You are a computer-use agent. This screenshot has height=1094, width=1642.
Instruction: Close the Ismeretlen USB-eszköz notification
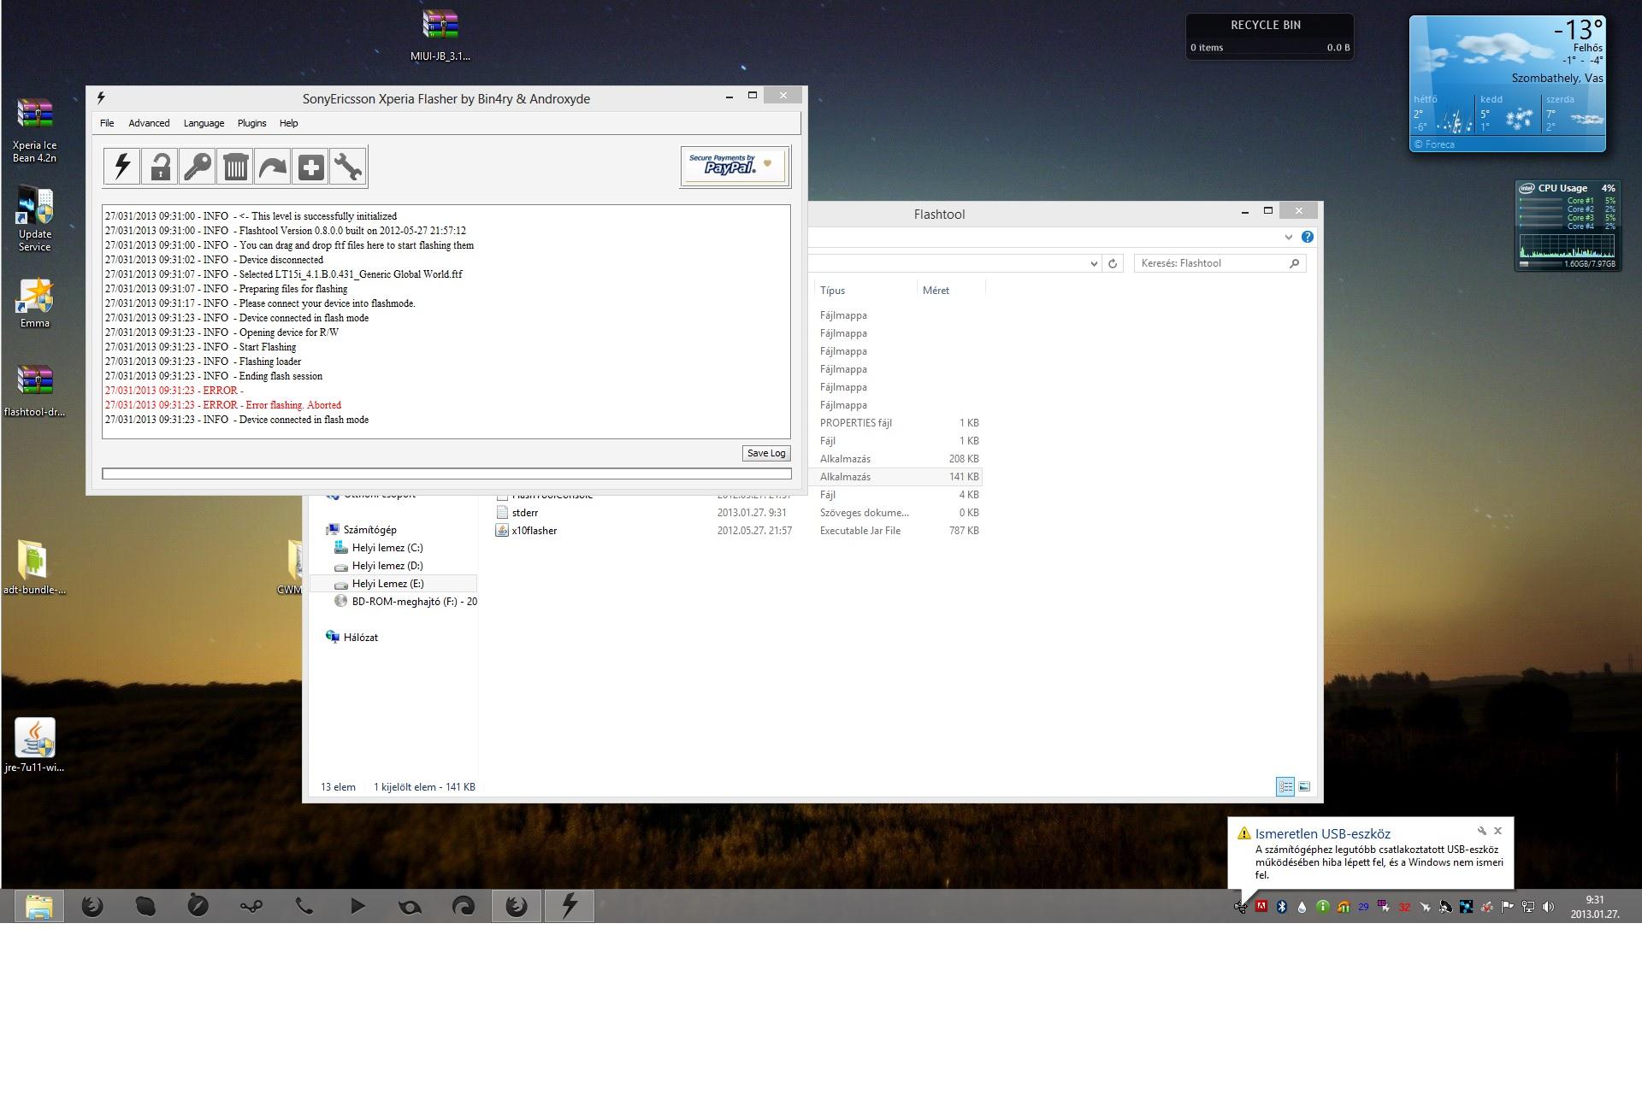point(1497,831)
